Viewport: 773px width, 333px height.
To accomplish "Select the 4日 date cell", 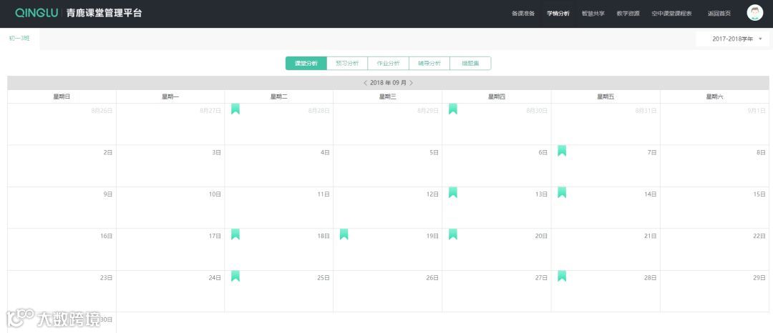I will [x=278, y=166].
